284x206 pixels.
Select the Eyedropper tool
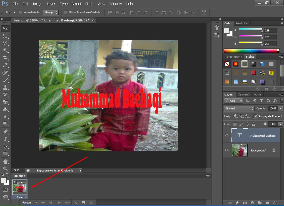click(x=5, y=65)
